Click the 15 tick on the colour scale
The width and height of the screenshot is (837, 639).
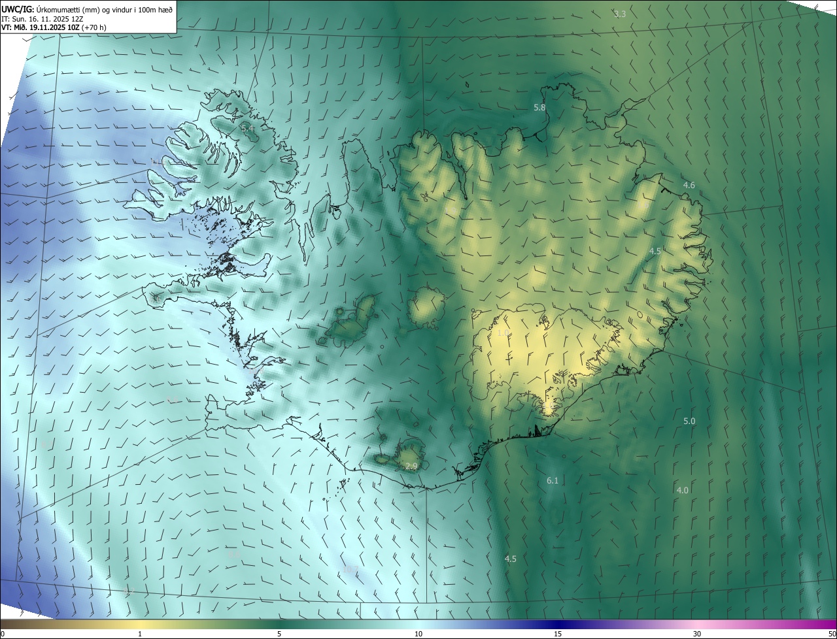click(x=558, y=634)
